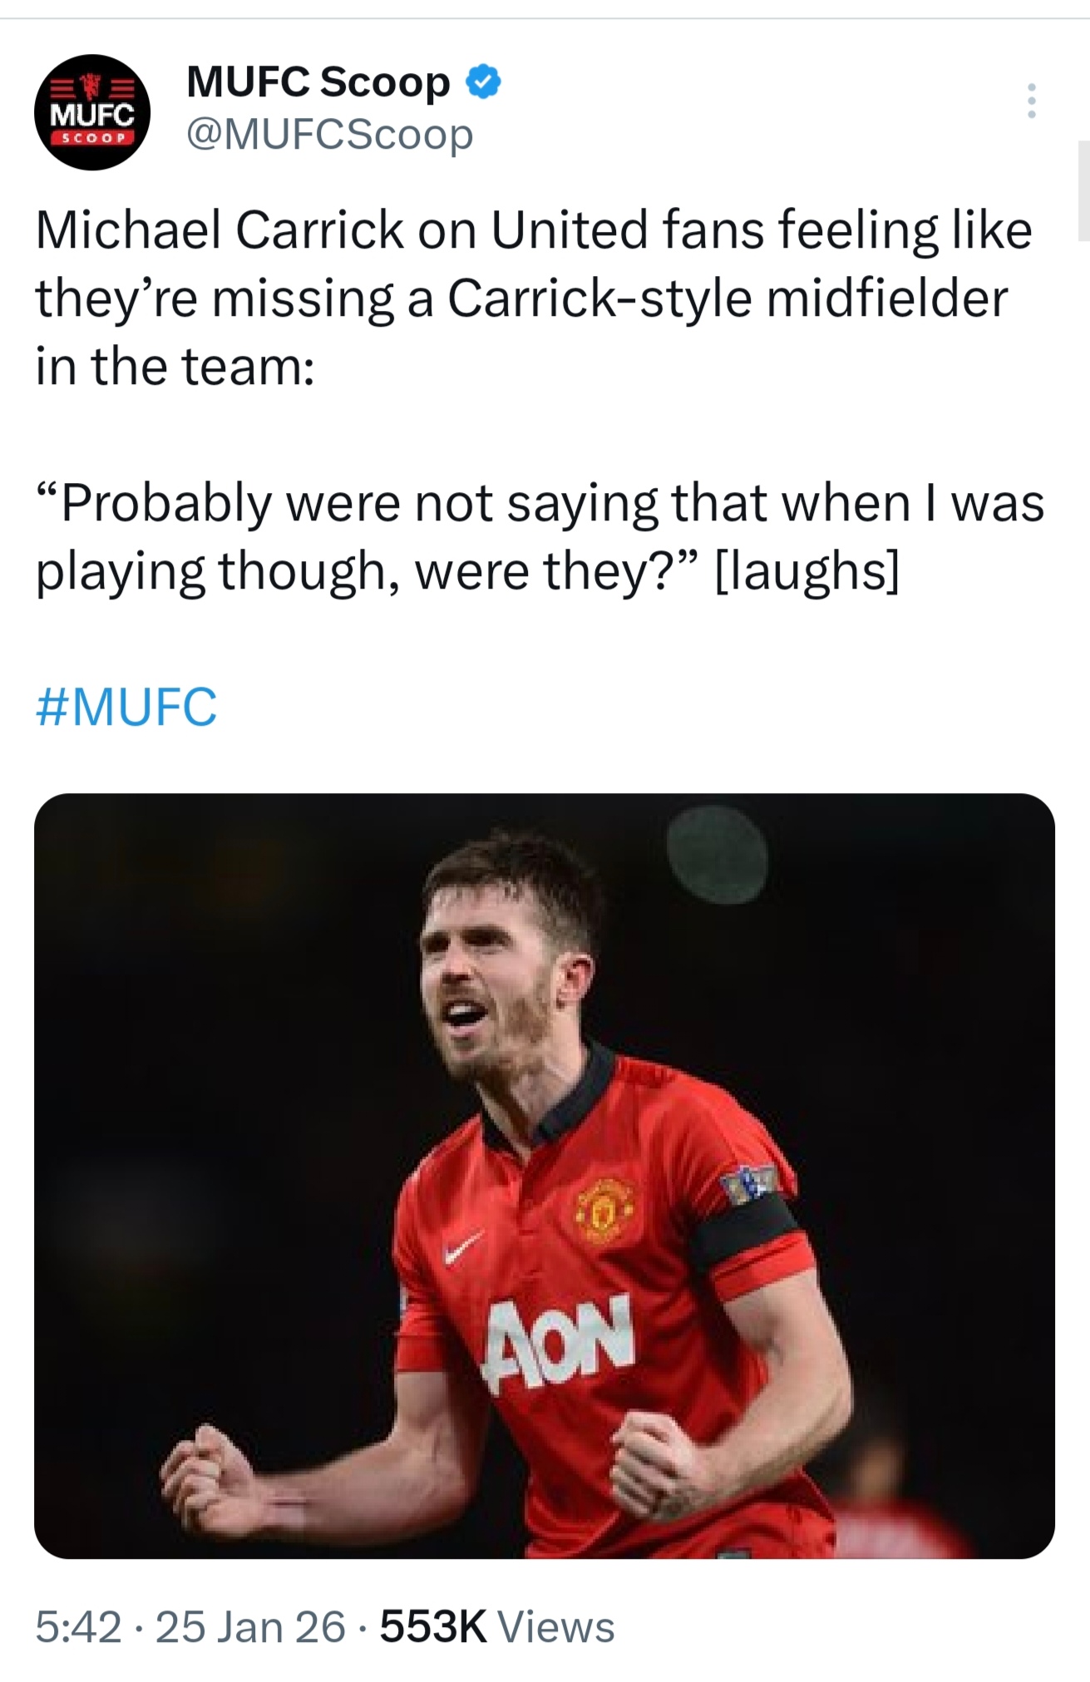View the 553K Views count
This screenshot has width=1090, height=1682.
[497, 1627]
